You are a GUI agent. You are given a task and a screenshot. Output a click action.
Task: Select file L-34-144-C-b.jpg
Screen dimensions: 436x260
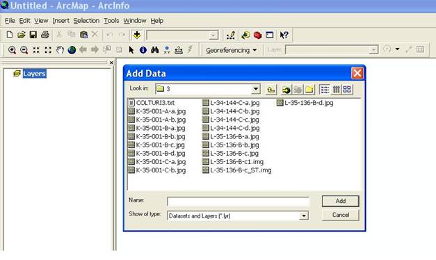(x=232, y=111)
